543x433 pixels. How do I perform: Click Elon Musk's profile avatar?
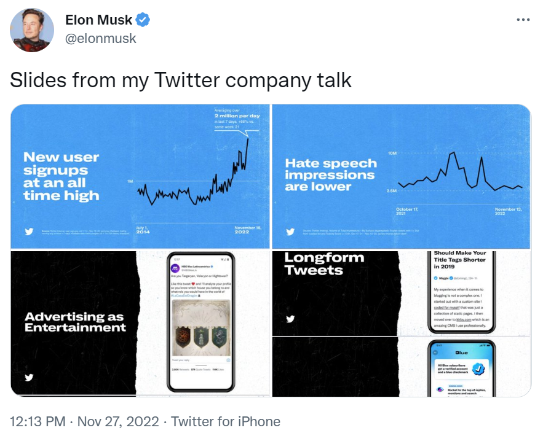tap(32, 30)
